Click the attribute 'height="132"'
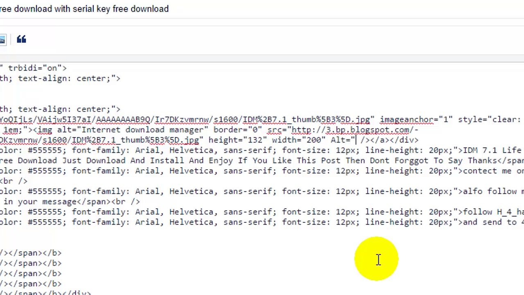Screen dimensions: 524x295 coord(237,140)
